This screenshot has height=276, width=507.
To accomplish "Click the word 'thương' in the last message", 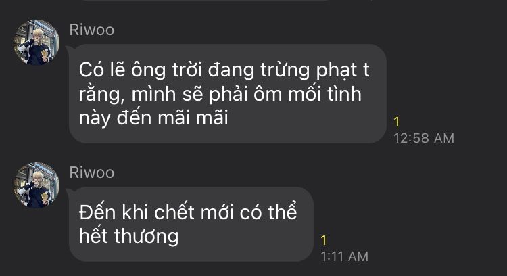I will (146, 236).
